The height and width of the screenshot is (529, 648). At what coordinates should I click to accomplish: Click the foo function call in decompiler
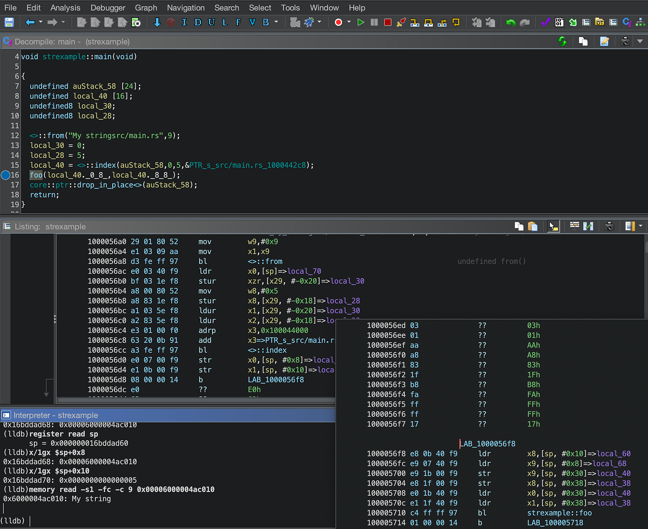(36, 175)
